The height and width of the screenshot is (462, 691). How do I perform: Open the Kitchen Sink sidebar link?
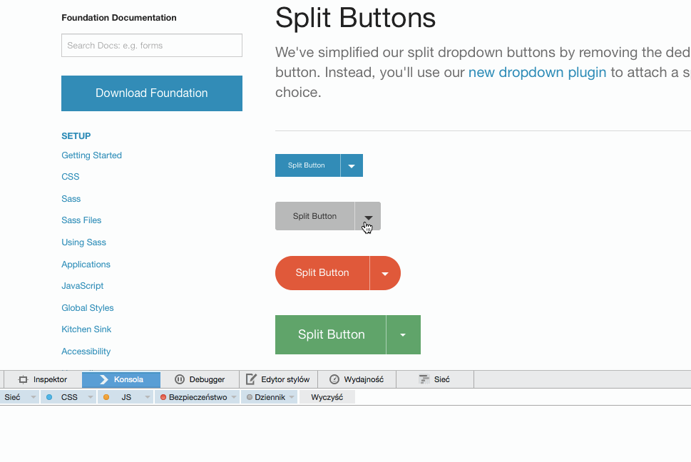coord(86,329)
